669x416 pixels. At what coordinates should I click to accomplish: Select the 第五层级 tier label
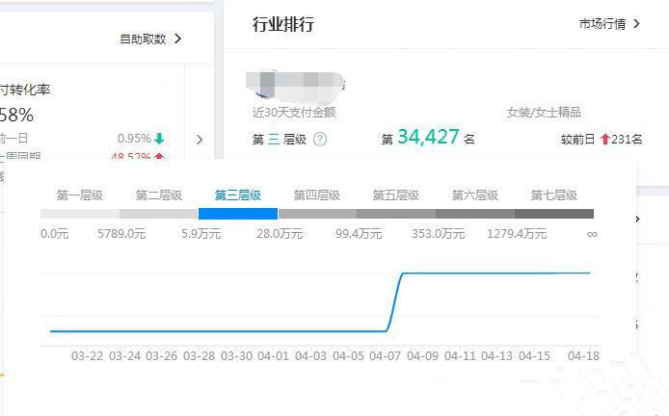click(x=396, y=195)
